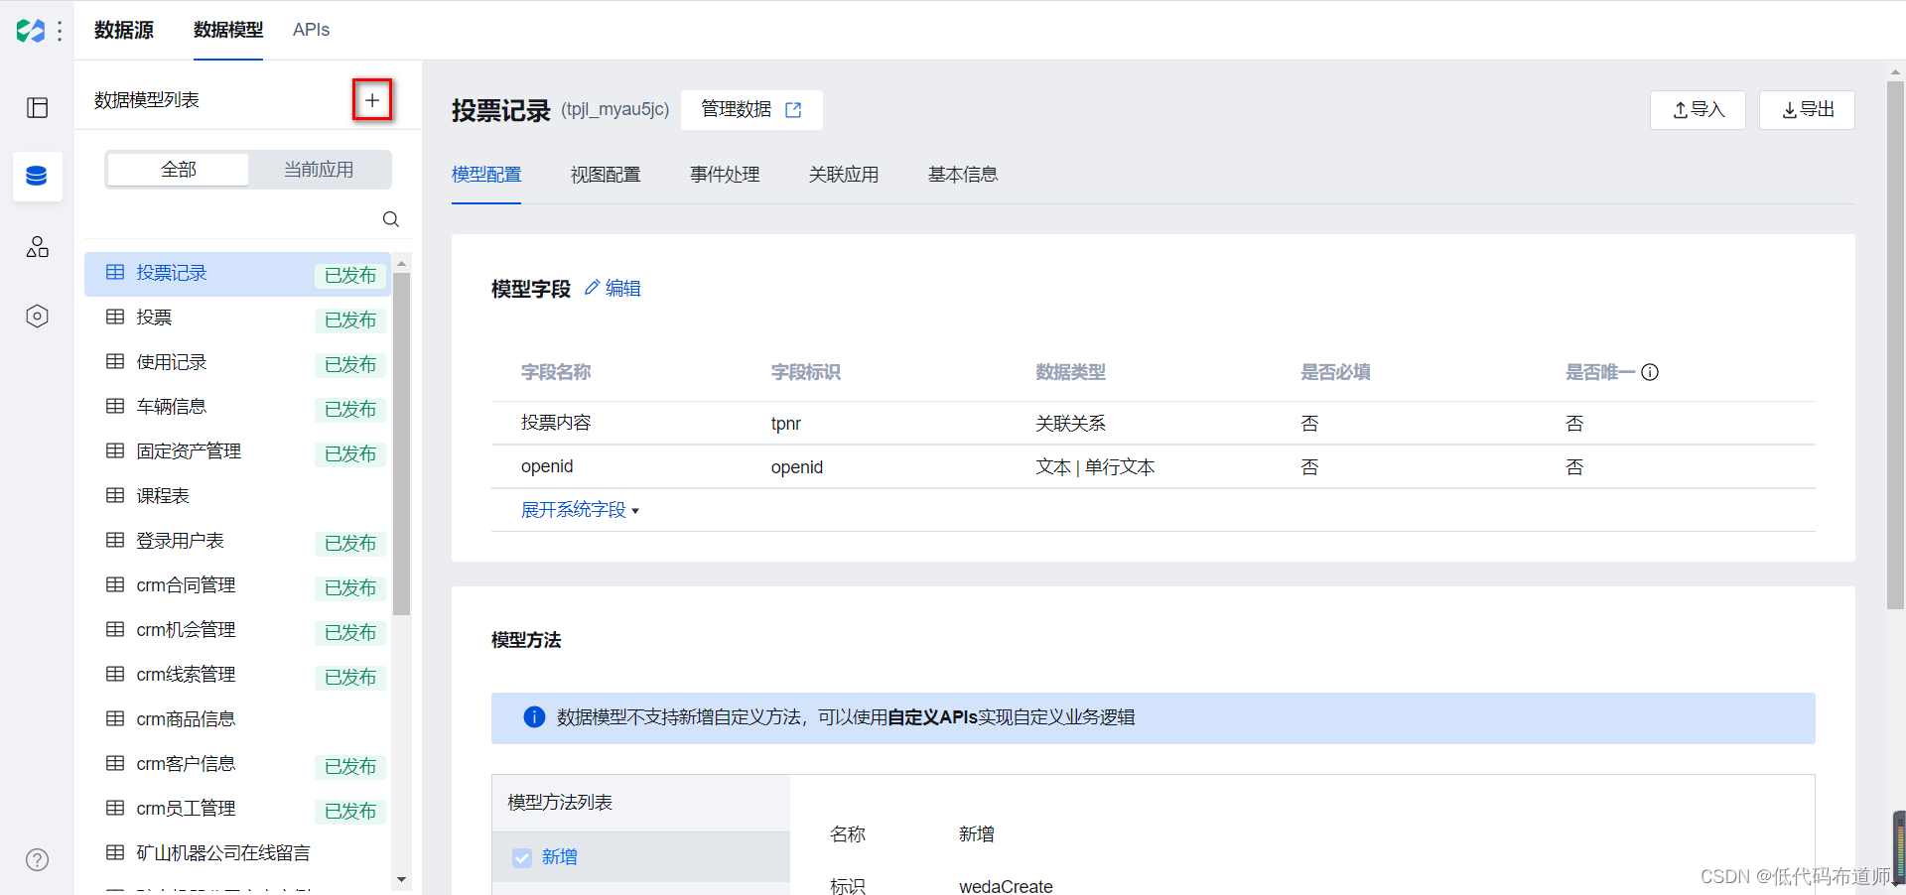This screenshot has height=895, width=1906.
Task: Click model list scroll up arrow
Action: tap(401, 263)
